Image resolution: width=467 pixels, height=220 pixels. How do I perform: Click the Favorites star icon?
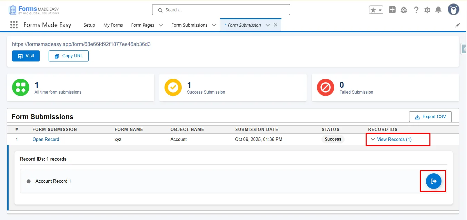coord(373,10)
